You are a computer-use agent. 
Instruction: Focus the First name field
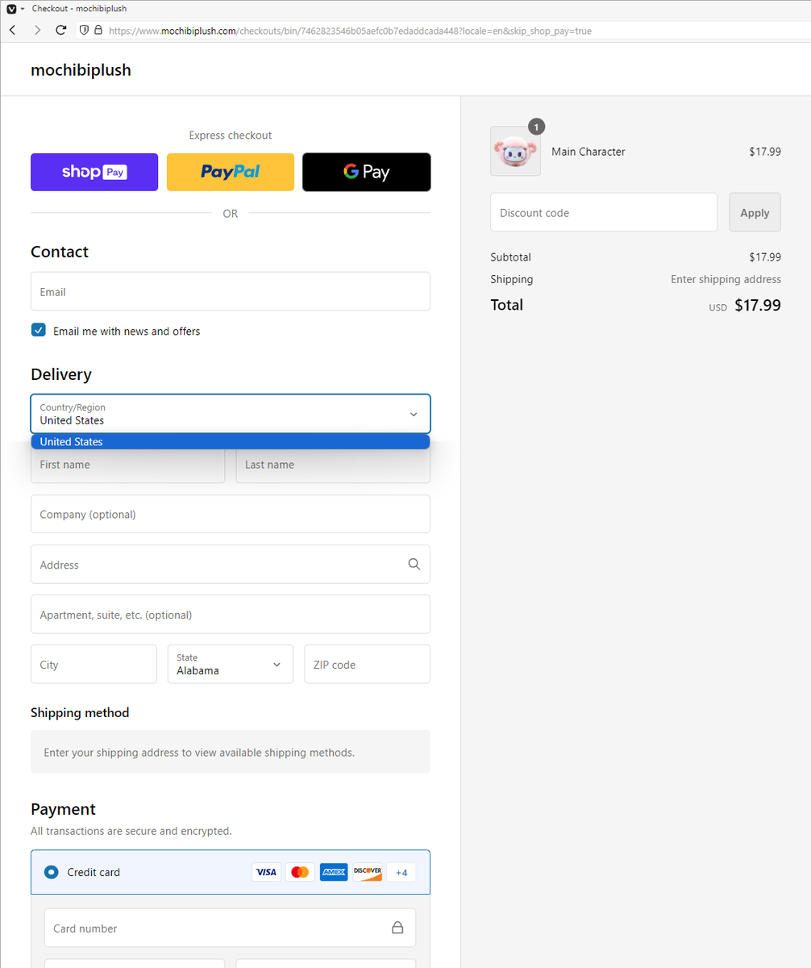(x=127, y=465)
